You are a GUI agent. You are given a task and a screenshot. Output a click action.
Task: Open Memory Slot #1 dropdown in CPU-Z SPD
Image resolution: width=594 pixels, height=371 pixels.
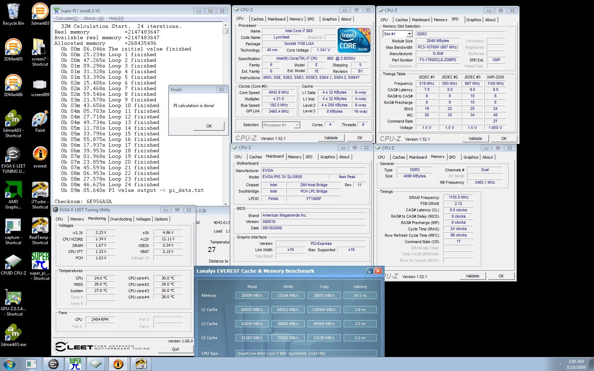coord(409,34)
